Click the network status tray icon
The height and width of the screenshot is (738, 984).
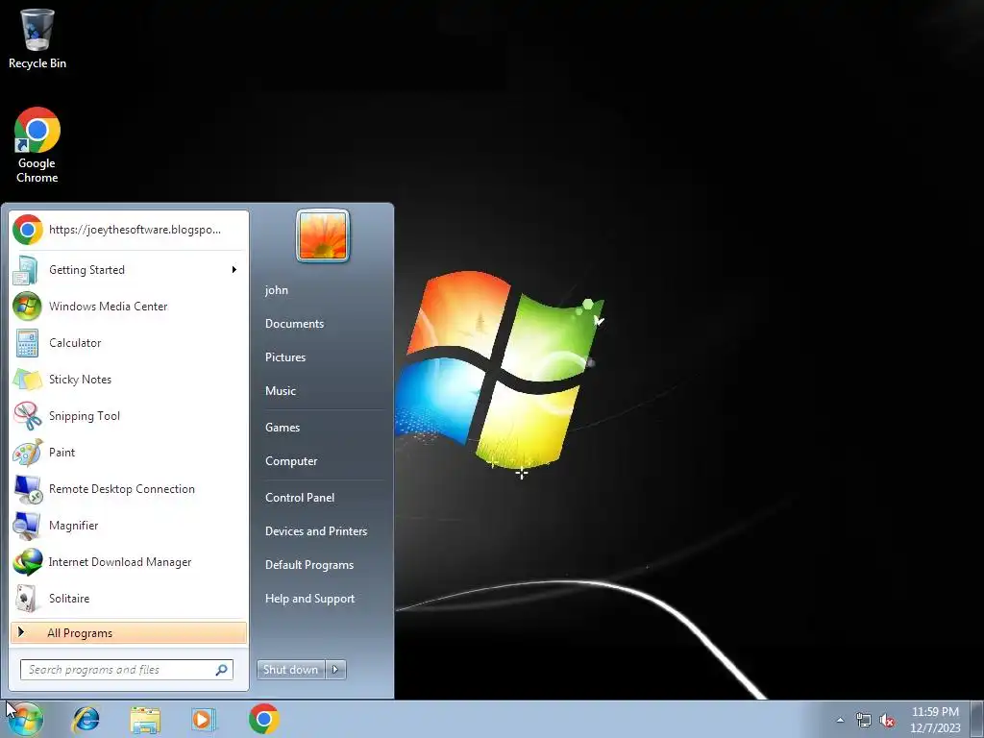coord(864,720)
